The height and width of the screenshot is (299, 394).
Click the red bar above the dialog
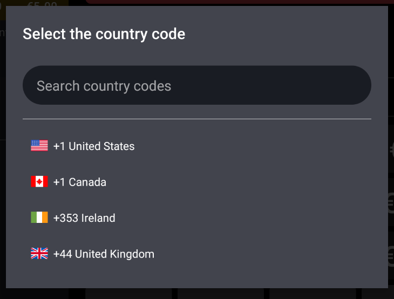[x=237, y=2]
